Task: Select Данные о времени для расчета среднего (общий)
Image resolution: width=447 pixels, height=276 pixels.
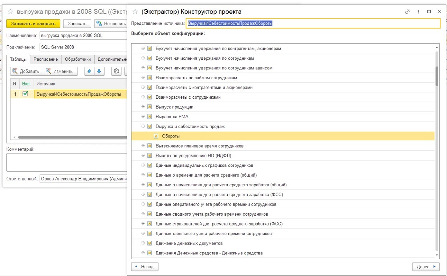Action: click(206, 175)
